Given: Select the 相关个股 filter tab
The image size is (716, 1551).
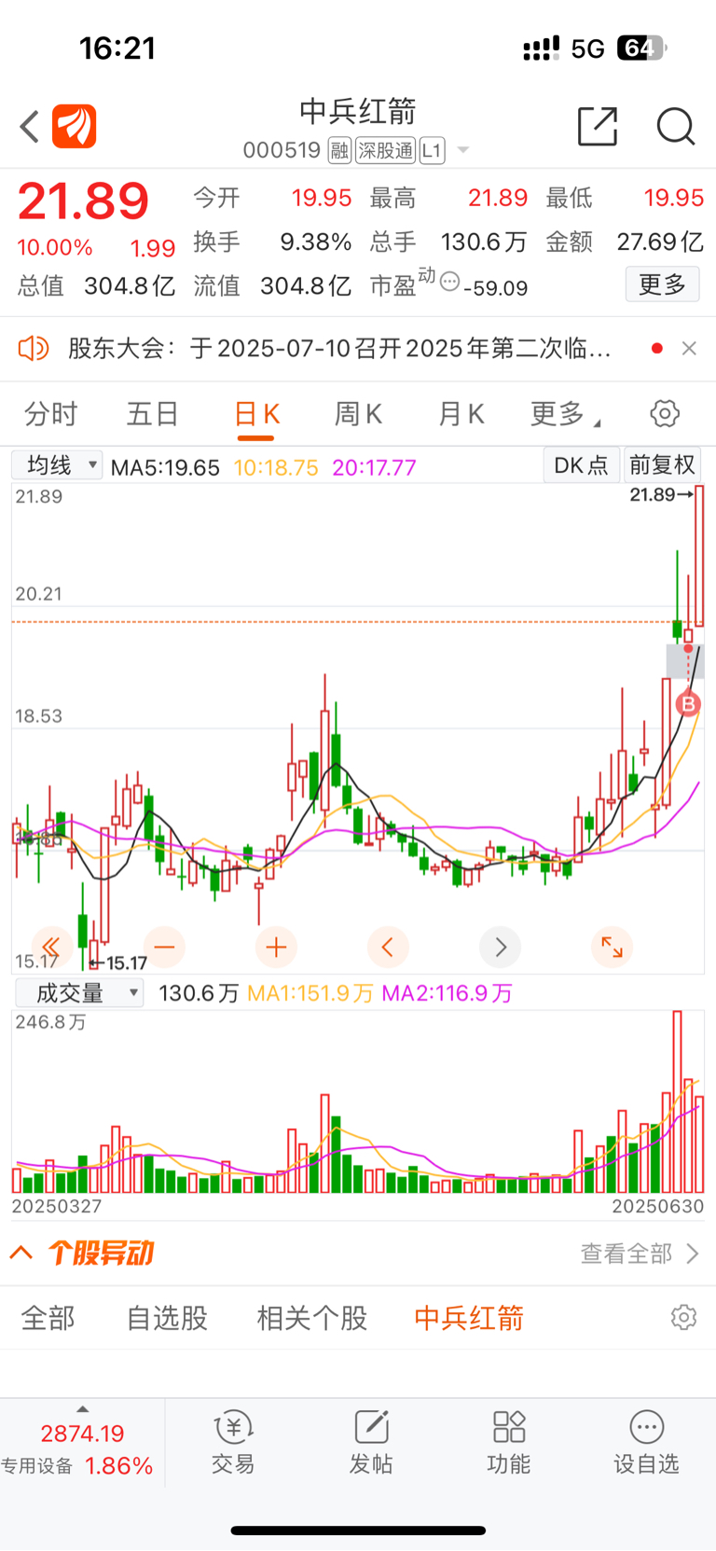Looking at the screenshot, I should (x=312, y=1318).
